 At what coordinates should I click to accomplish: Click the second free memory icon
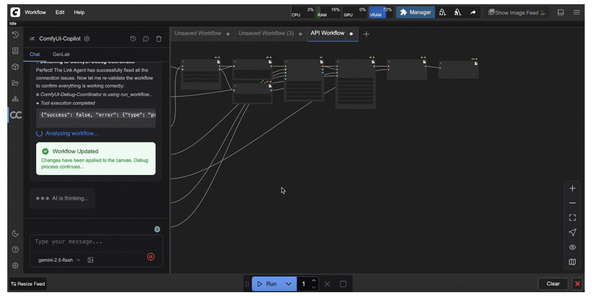(457, 12)
